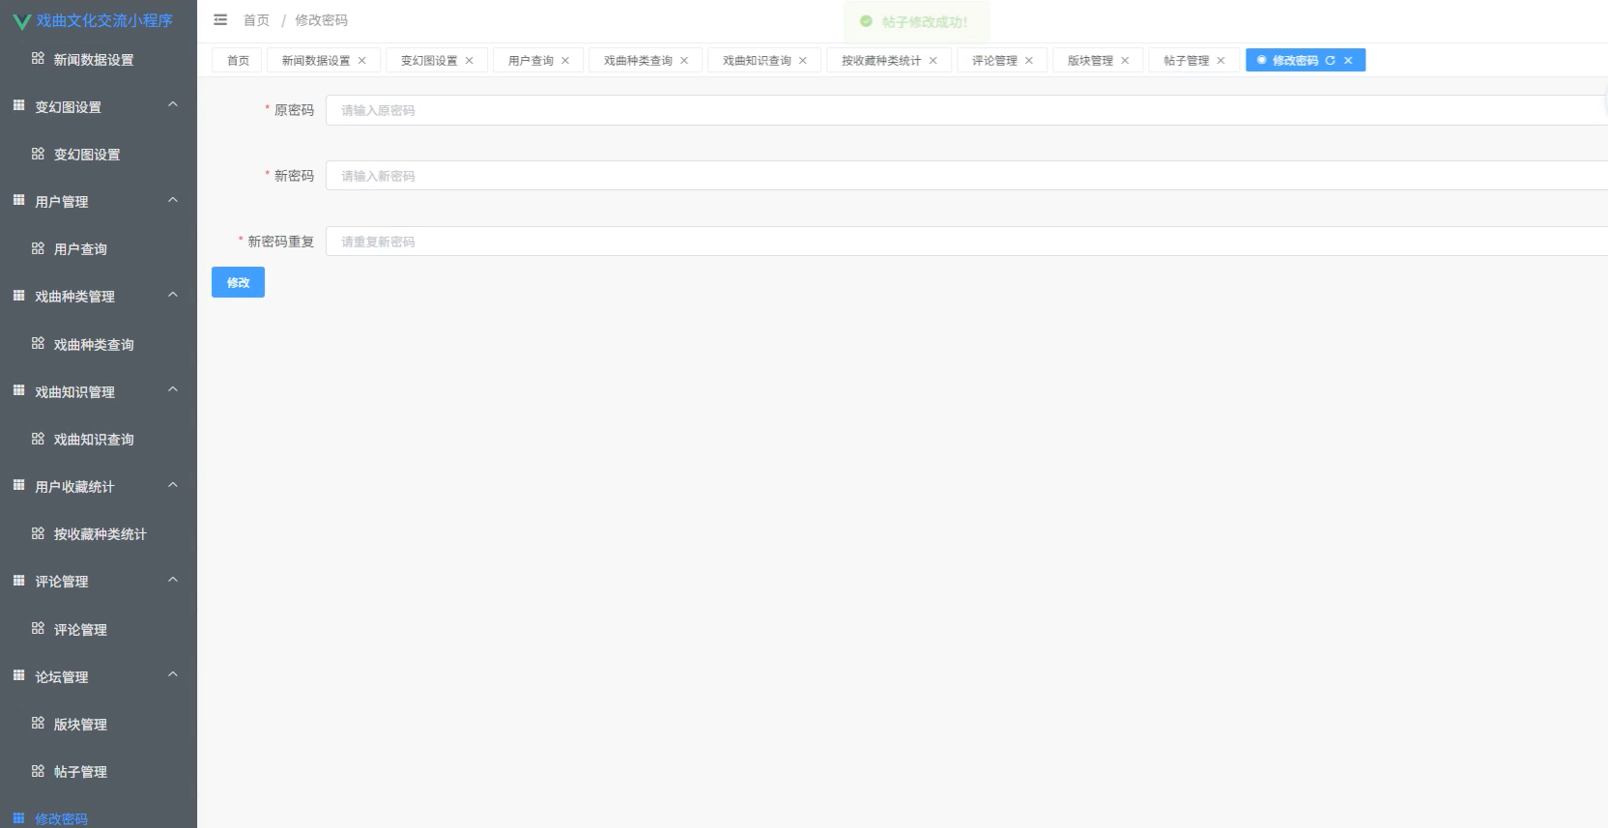Click the grid icon beside 戏曲知识管理
1608x828 pixels.
[x=18, y=390]
